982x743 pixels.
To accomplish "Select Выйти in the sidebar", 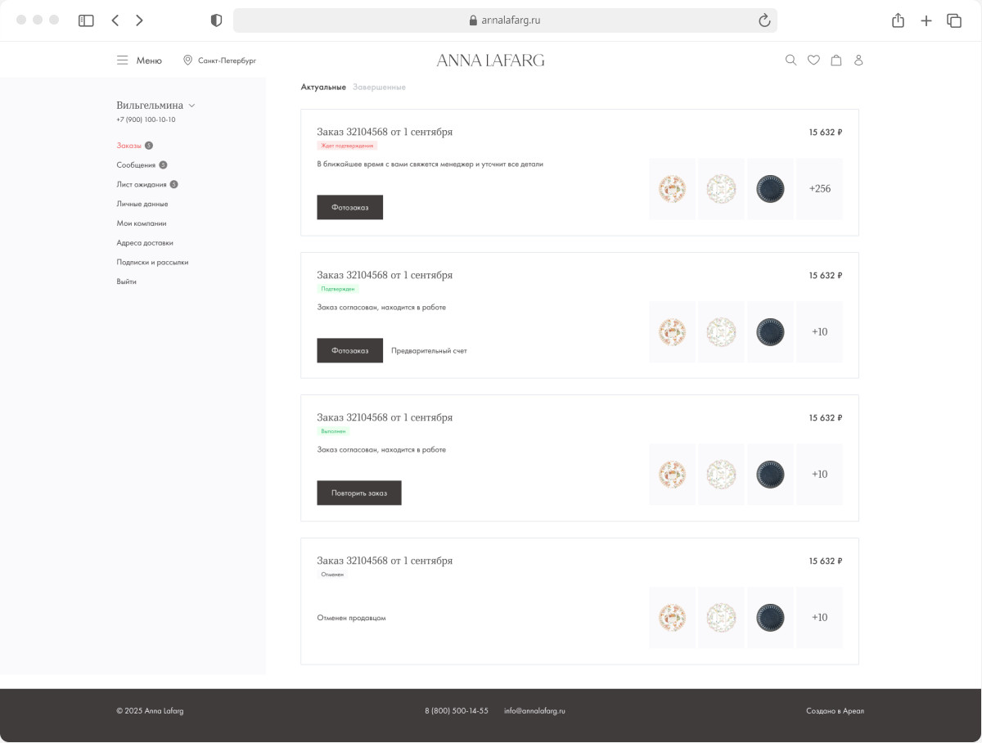I will point(126,281).
